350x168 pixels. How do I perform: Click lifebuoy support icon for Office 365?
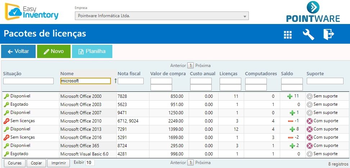tap(309, 146)
